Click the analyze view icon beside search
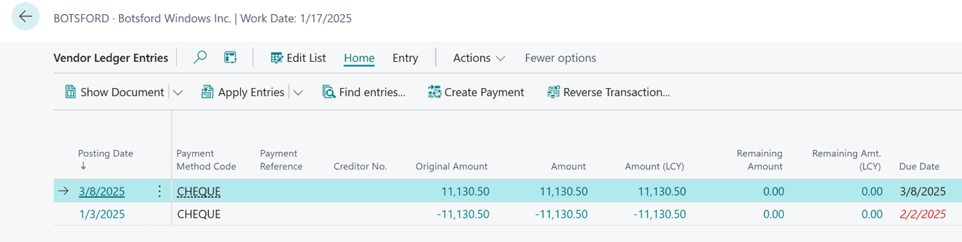 coord(230,58)
